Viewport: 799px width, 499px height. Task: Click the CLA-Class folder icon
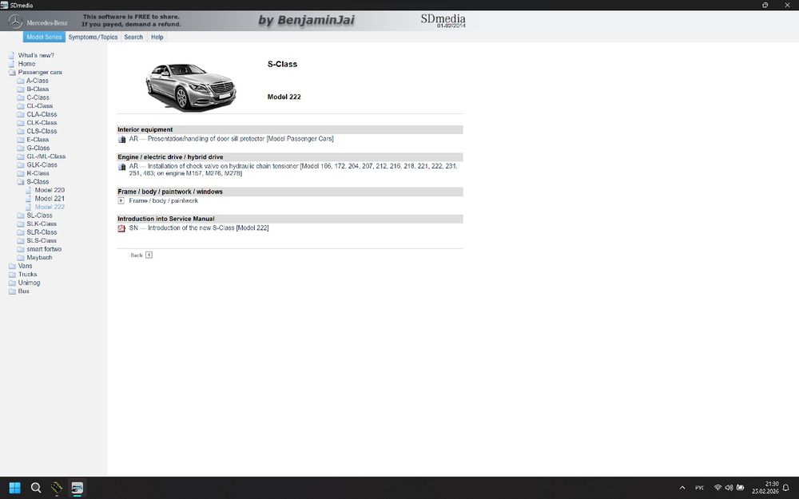pos(21,114)
